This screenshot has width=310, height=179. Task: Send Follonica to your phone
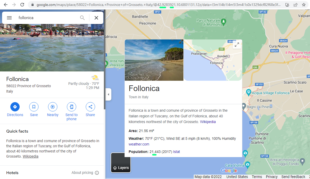point(71,107)
